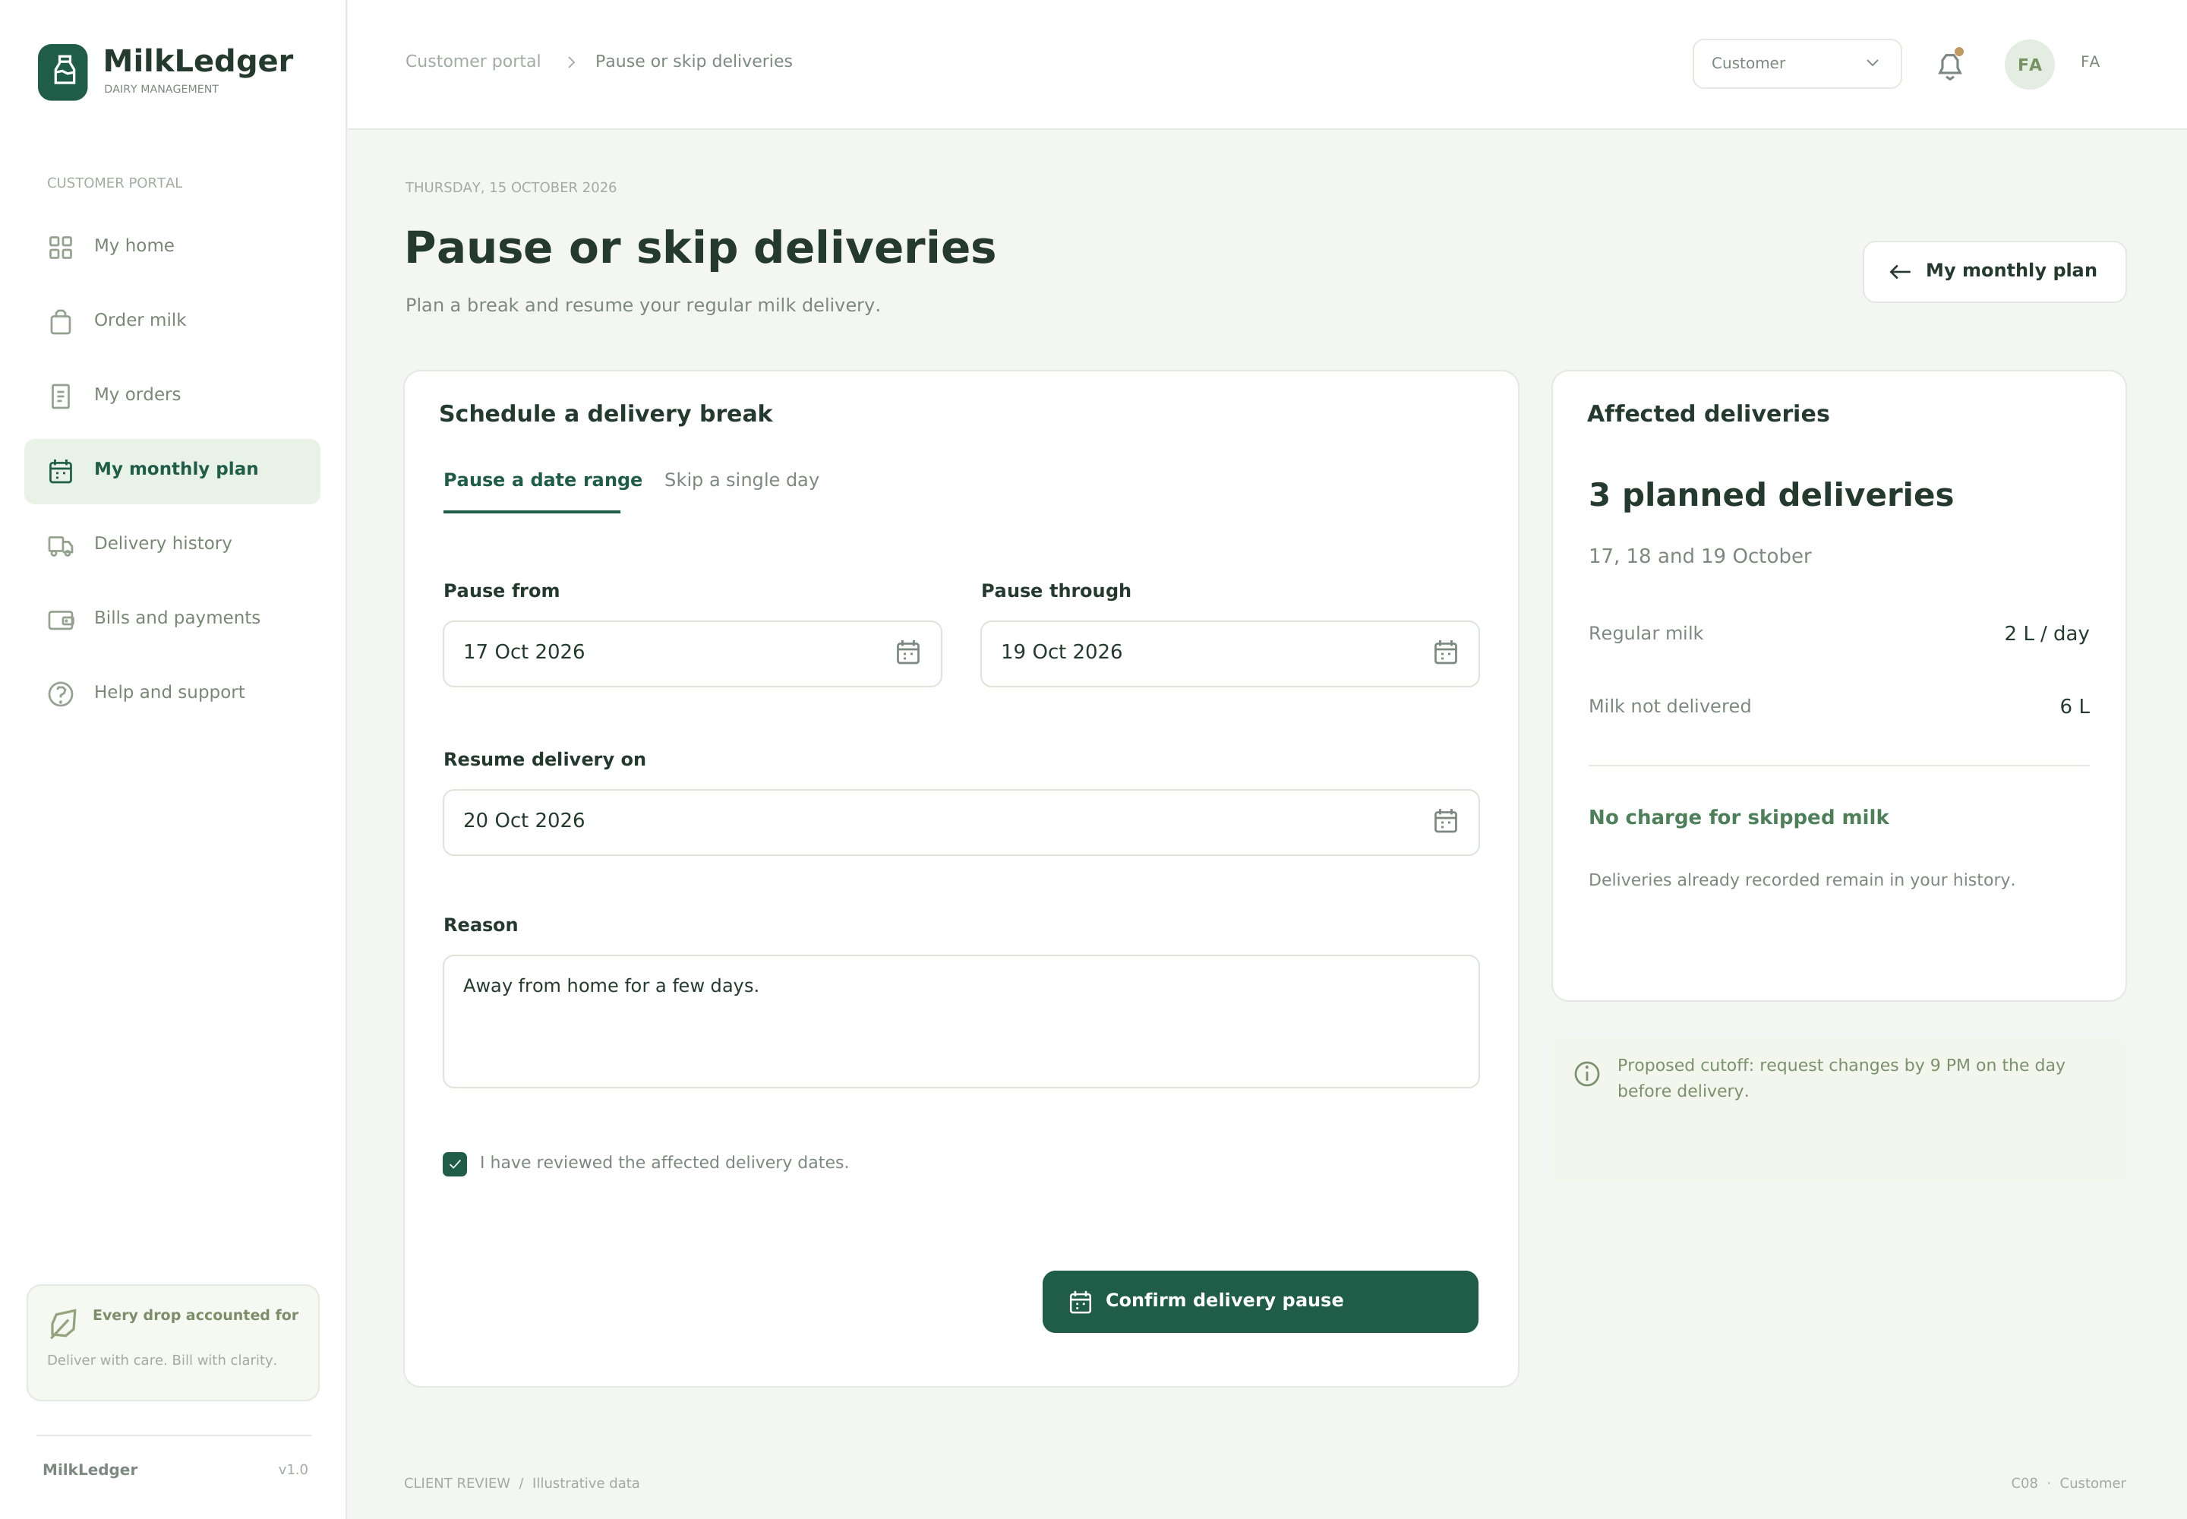2187x1519 pixels.
Task: Click the Bills and payments wallet icon
Action: 61,620
